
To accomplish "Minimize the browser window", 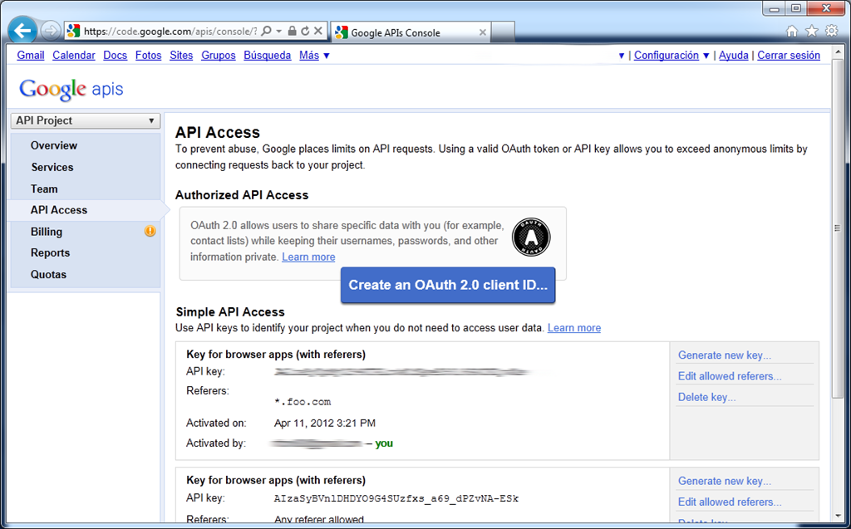I will (774, 8).
